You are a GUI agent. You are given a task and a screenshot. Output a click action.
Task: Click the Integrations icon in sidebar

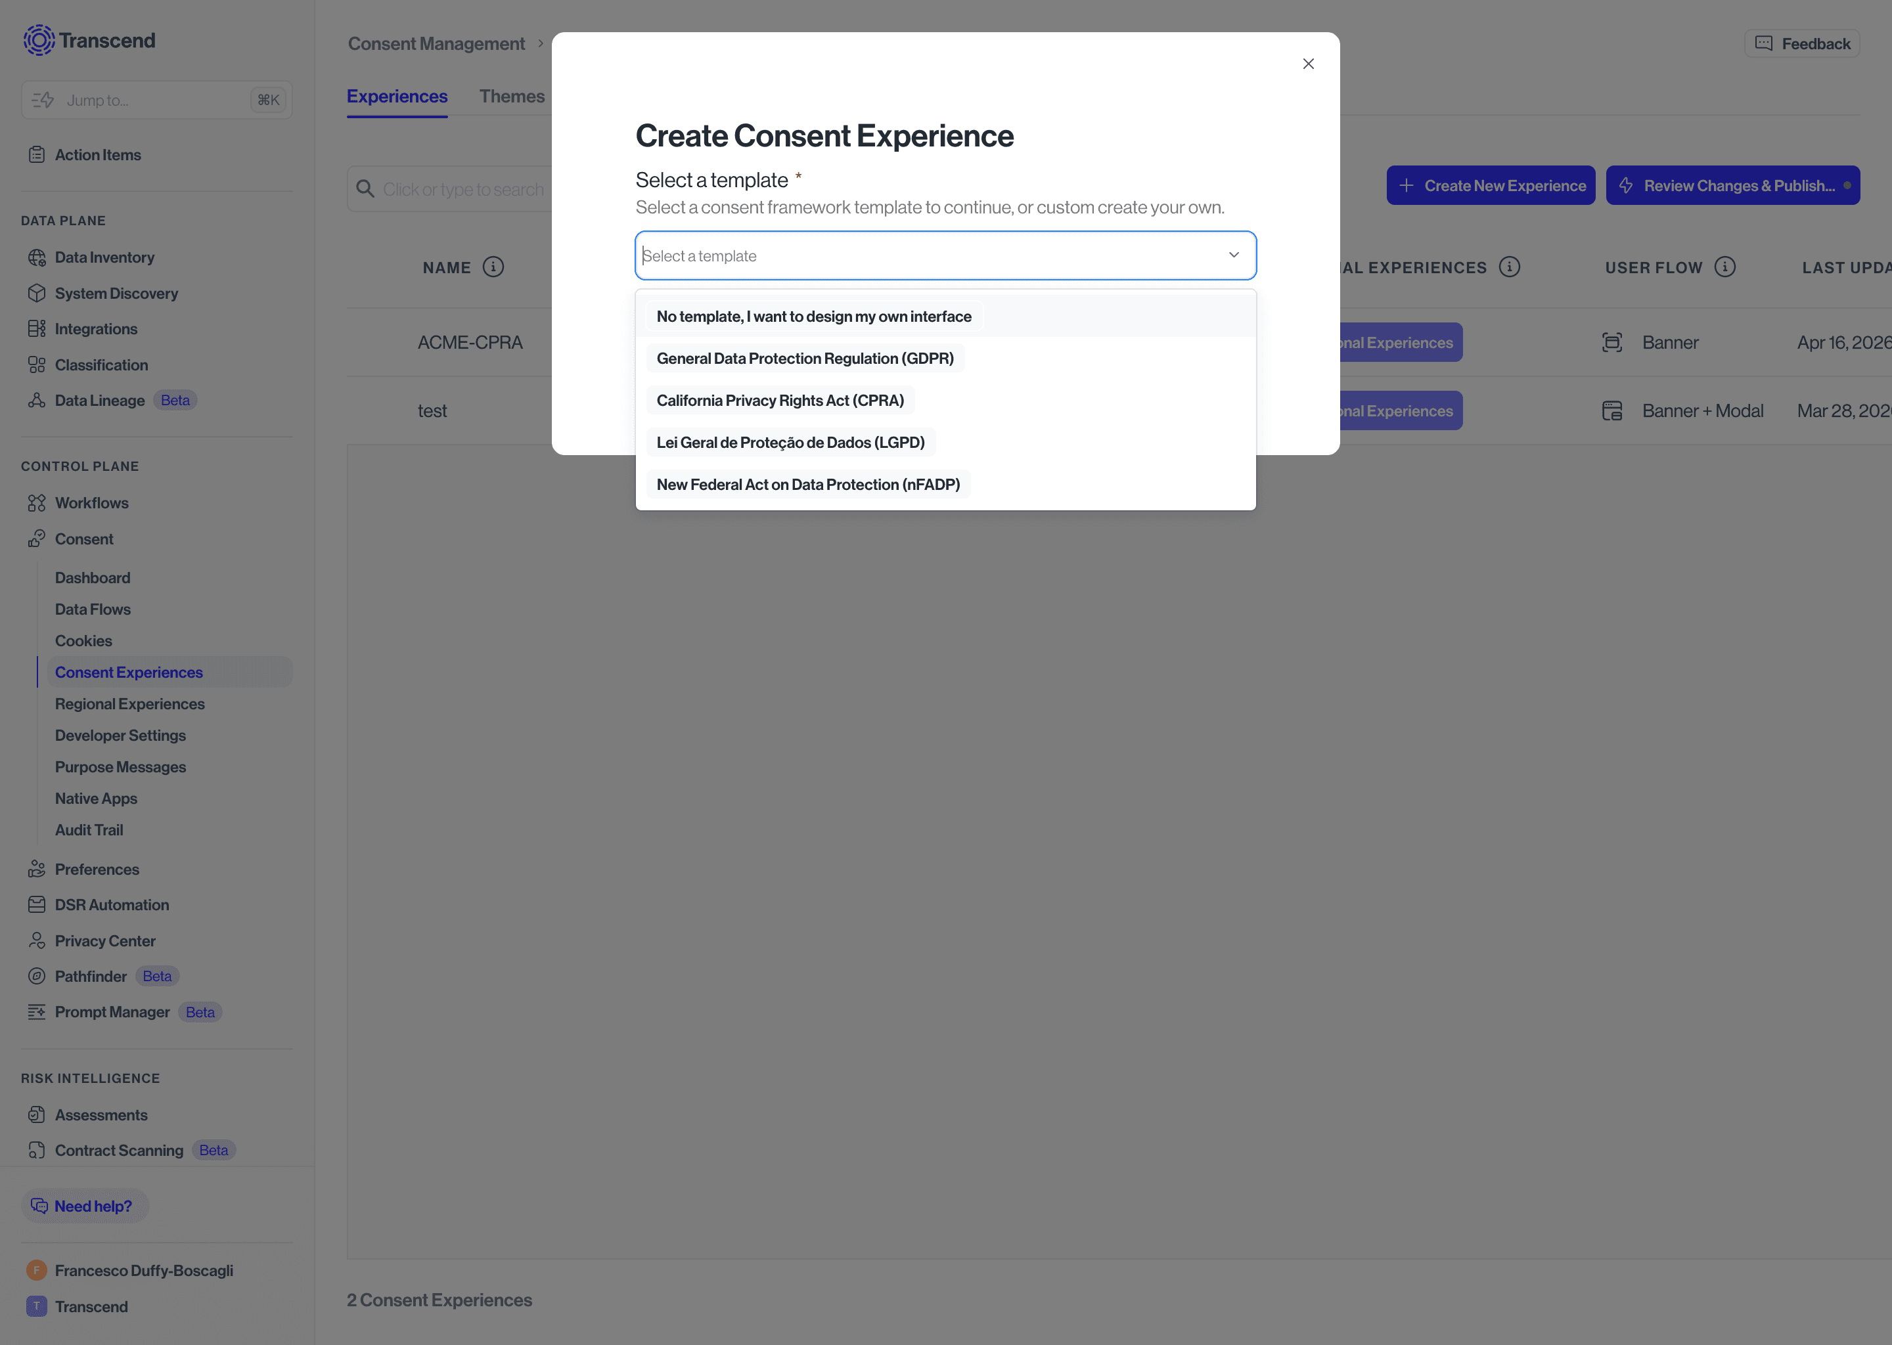tap(36, 329)
